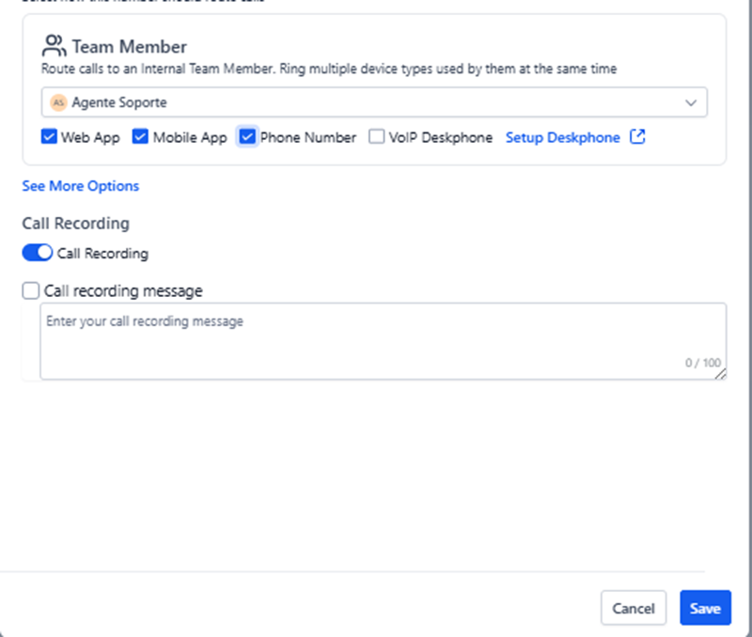Open the Setup Deskphone link

[562, 137]
